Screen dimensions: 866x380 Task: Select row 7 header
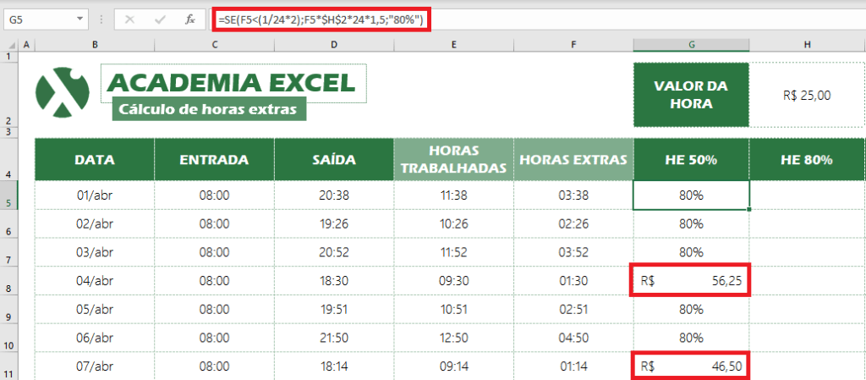(x=9, y=252)
